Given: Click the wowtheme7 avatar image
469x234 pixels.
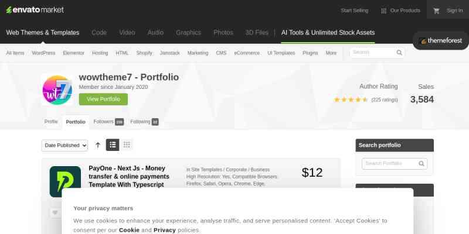Looking at the screenshot, I should pos(57,90).
